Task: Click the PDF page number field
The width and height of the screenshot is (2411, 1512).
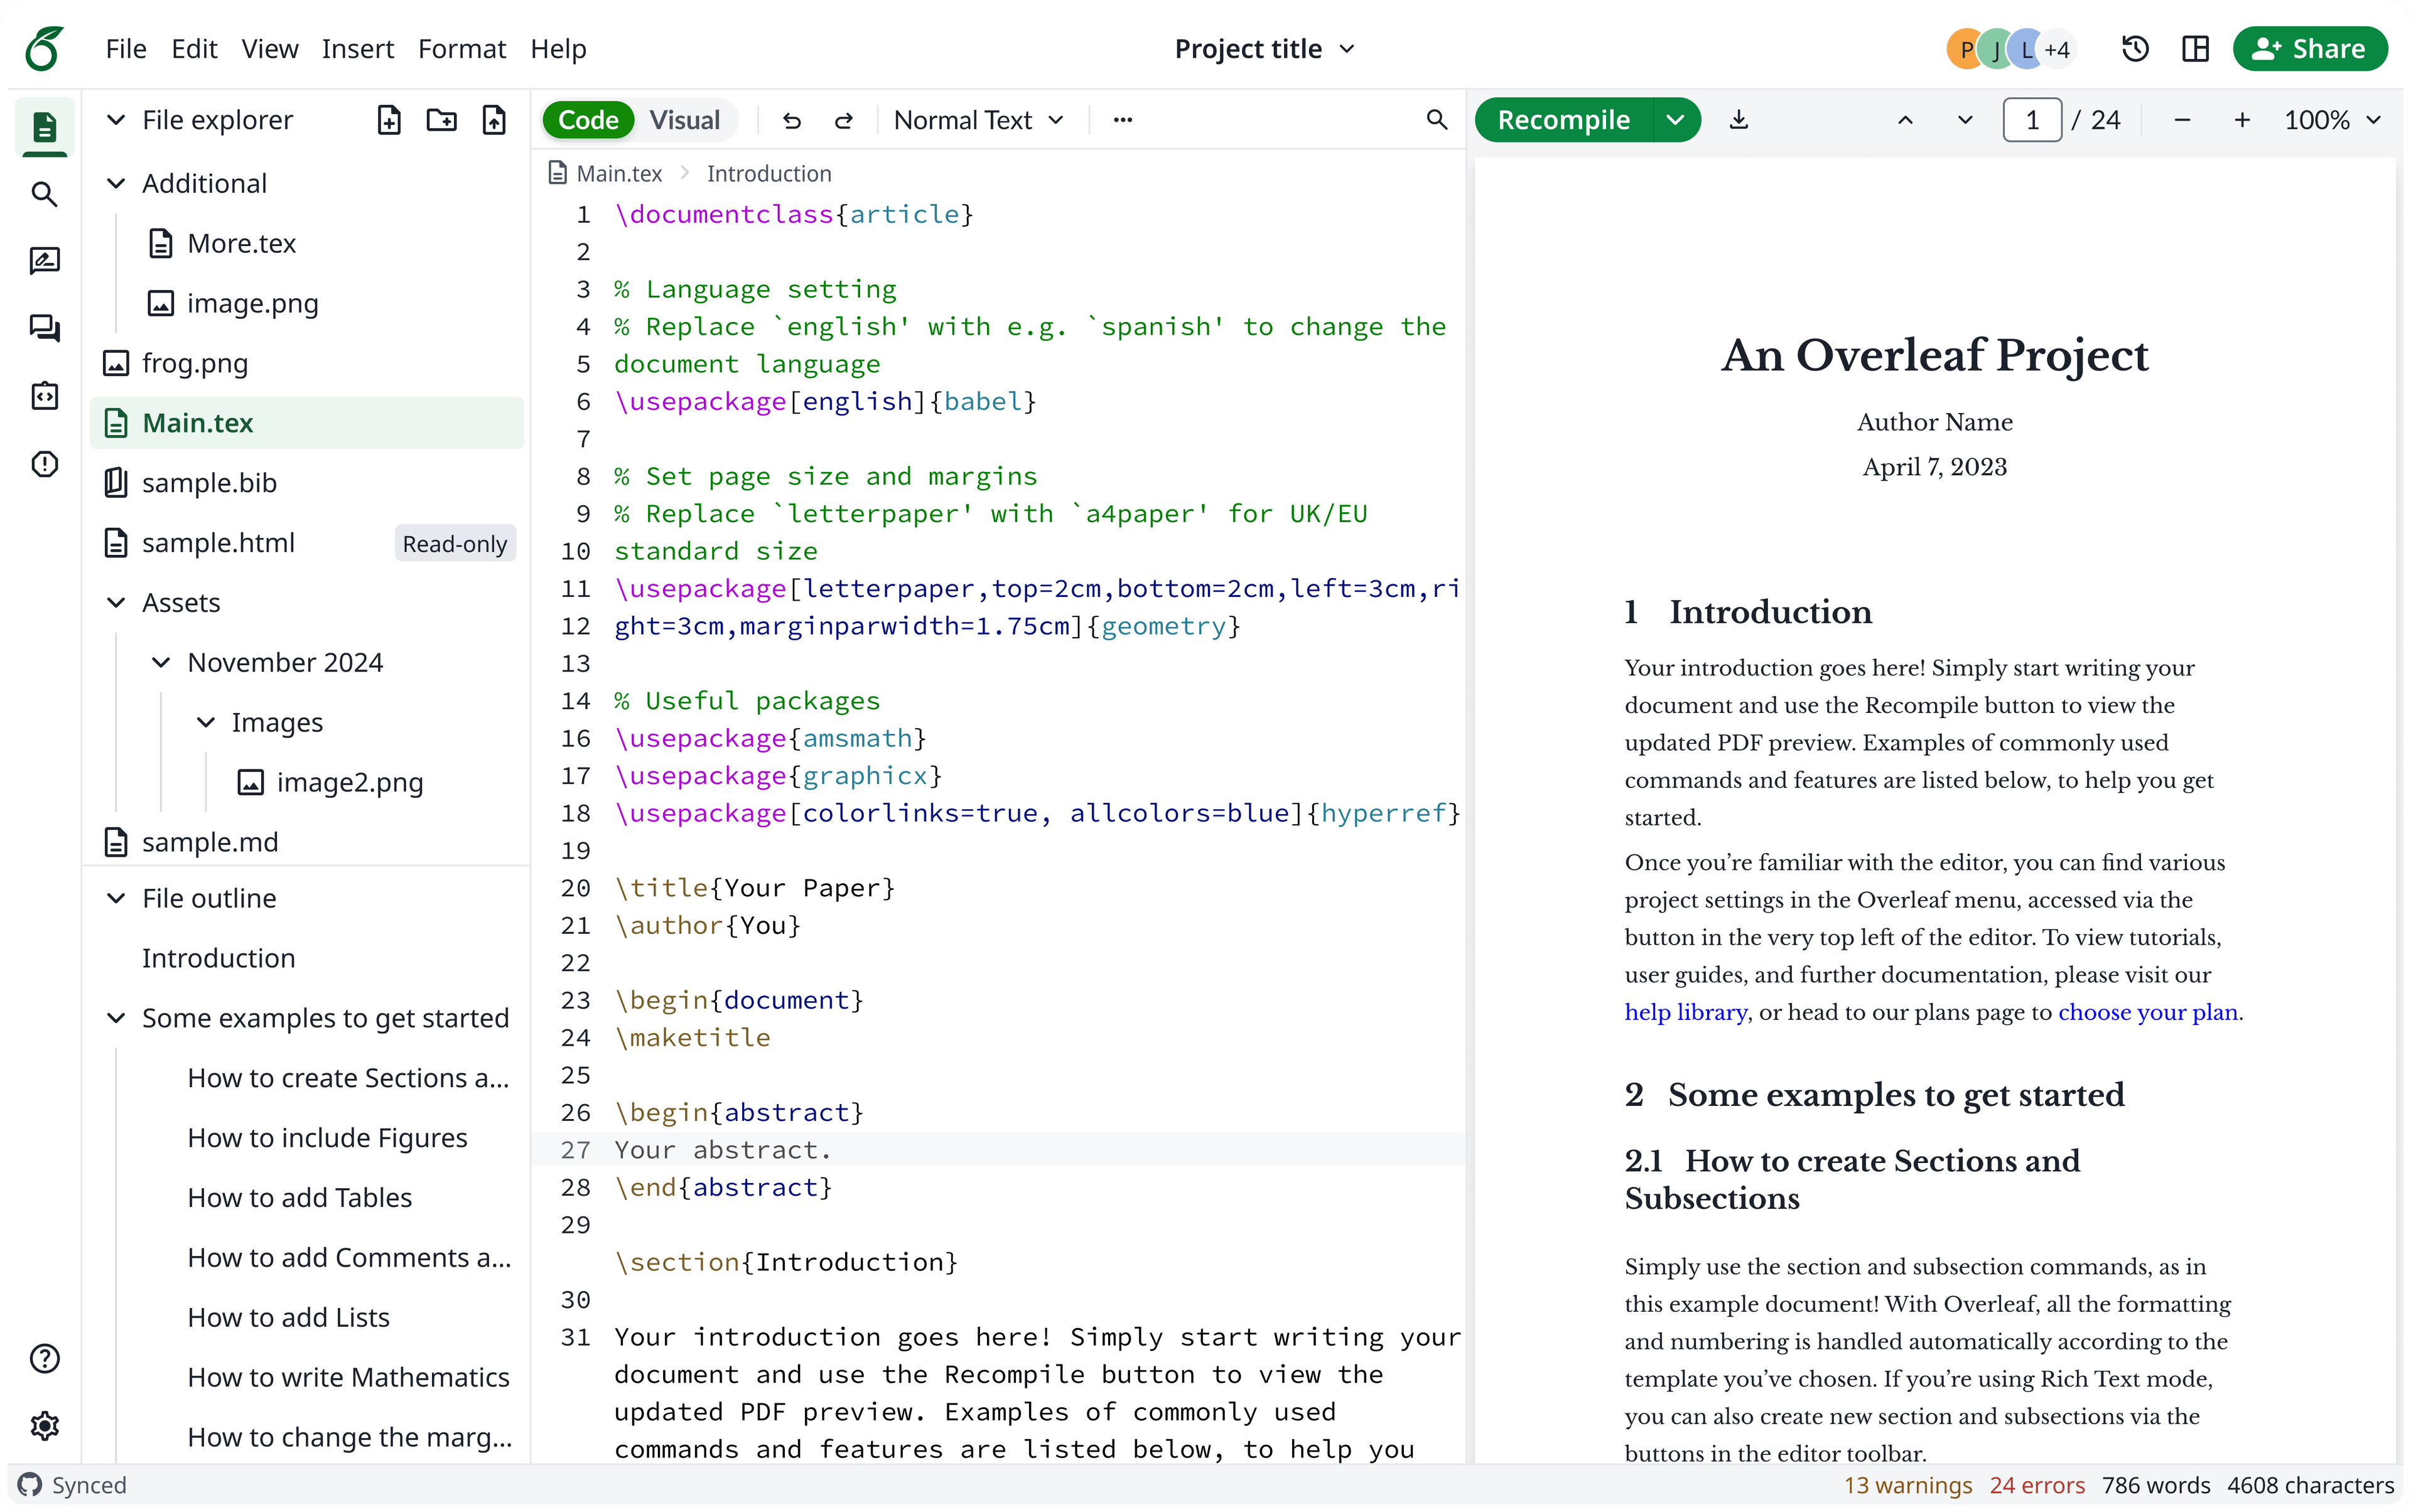Action: (2032, 119)
